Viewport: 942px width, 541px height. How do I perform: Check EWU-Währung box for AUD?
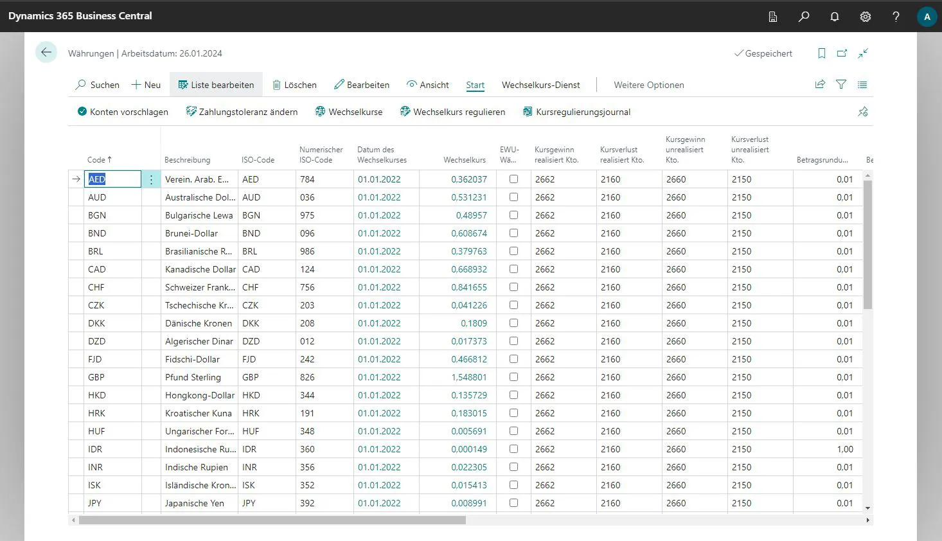(513, 197)
